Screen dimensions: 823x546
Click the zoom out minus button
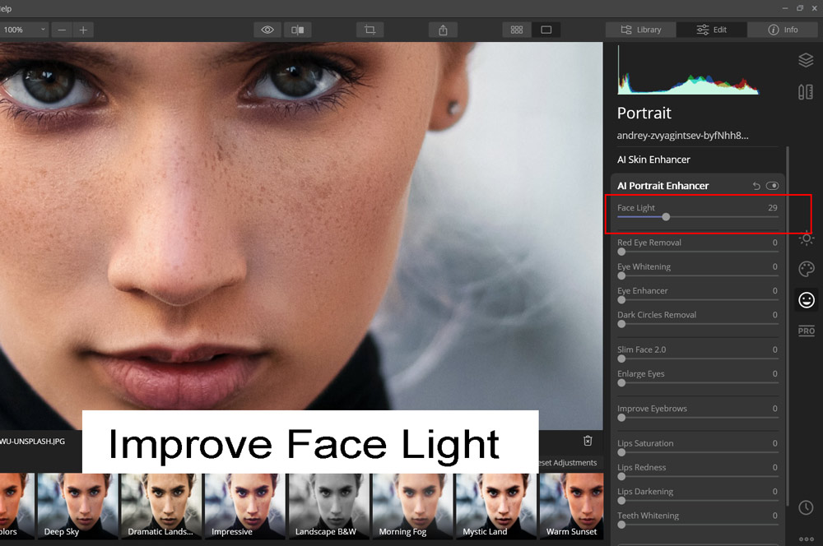click(x=62, y=30)
